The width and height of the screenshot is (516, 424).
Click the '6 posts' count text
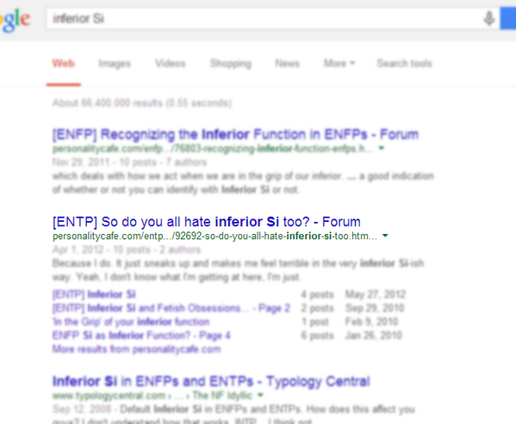click(317, 335)
